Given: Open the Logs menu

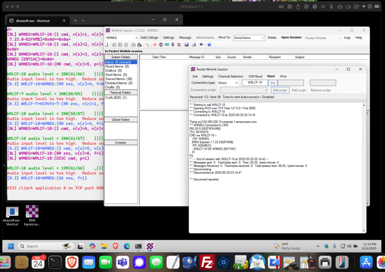Looking at the screenshot, I should pos(347,38).
